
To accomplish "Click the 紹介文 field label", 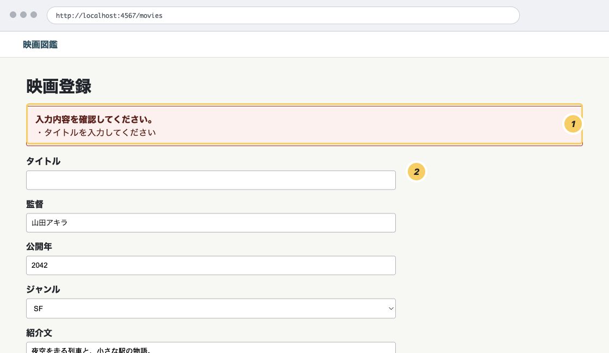I will point(39,333).
